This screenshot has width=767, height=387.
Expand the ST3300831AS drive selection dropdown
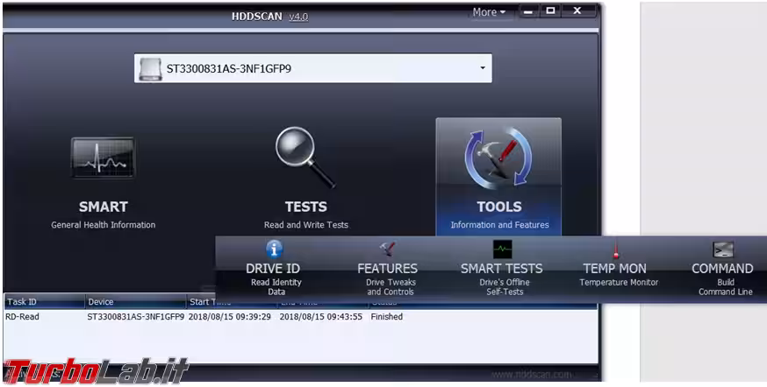pyautogui.click(x=482, y=68)
